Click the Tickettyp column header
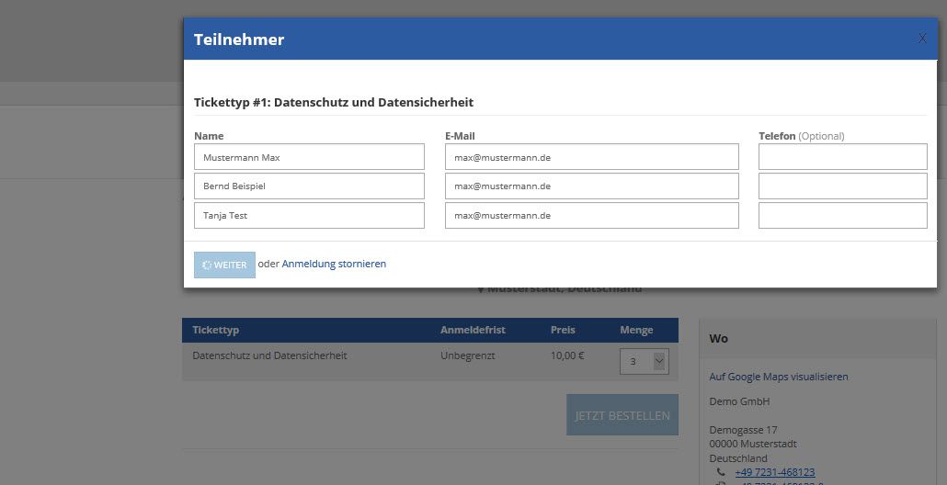 (216, 330)
